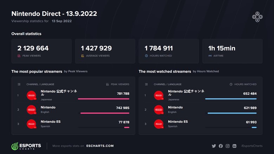274x154 pixels.
Task: Click the 13 Sep 2022 date
Action: click(62, 21)
